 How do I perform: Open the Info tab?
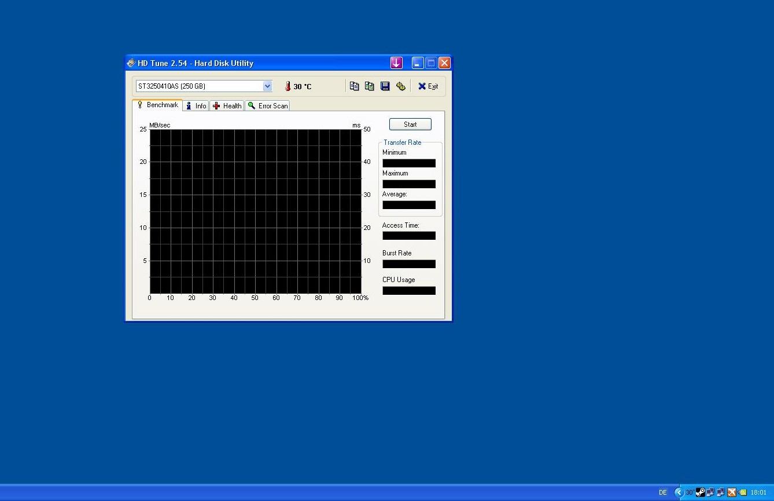point(196,106)
